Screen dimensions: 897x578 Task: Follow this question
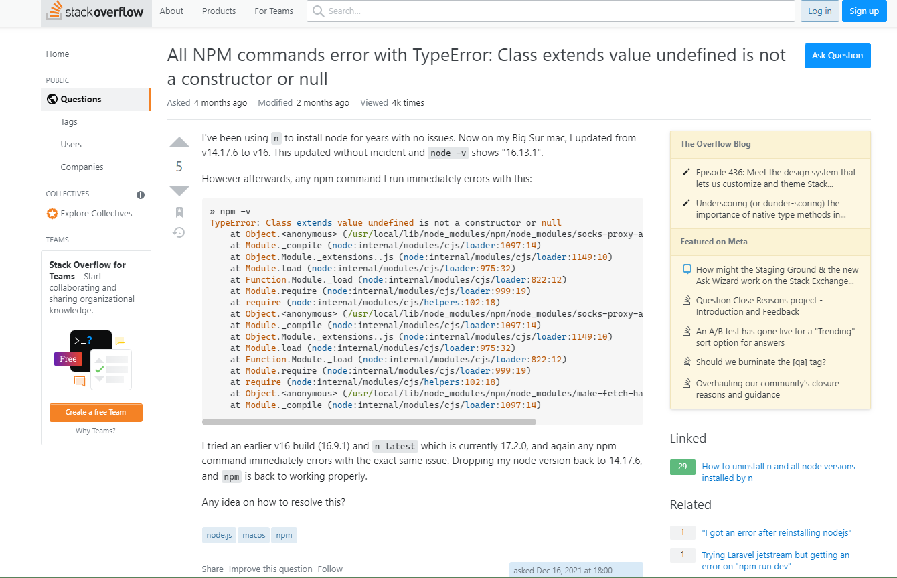(x=330, y=569)
